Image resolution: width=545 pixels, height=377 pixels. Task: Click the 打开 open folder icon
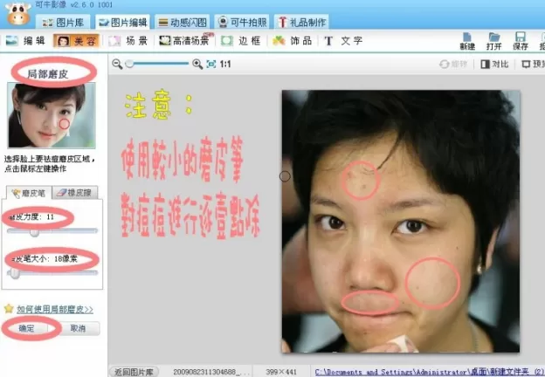pyautogui.click(x=493, y=41)
